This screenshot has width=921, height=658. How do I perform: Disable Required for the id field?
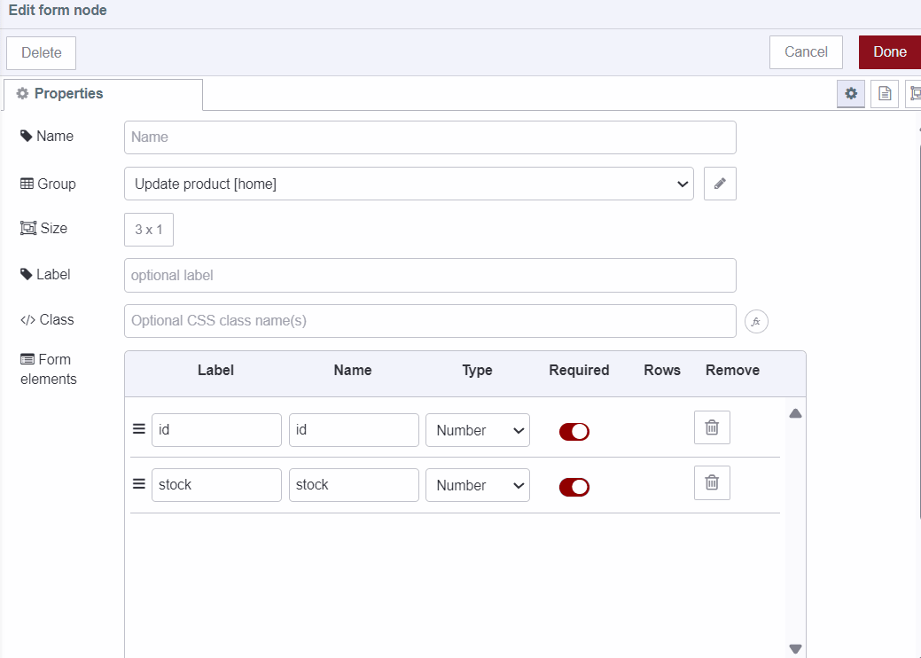pyautogui.click(x=574, y=432)
